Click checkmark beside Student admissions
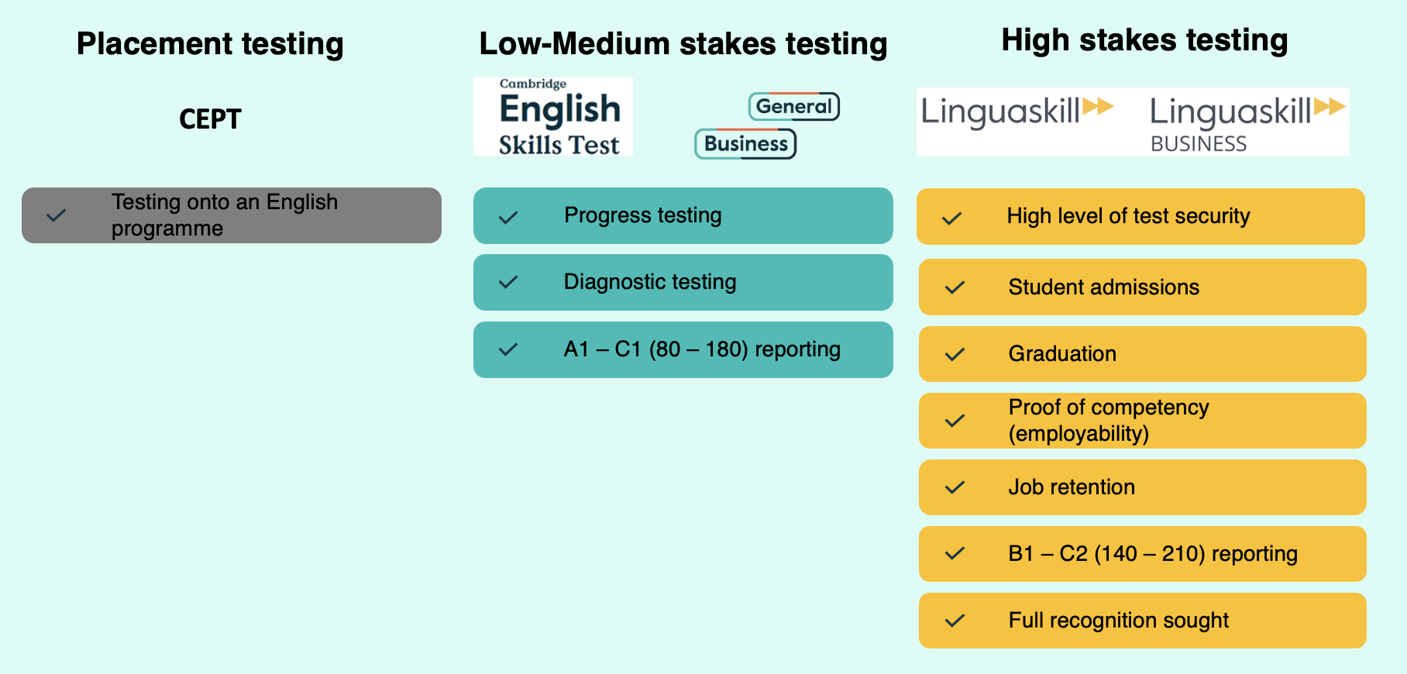This screenshot has height=674, width=1407. pyautogui.click(x=955, y=287)
